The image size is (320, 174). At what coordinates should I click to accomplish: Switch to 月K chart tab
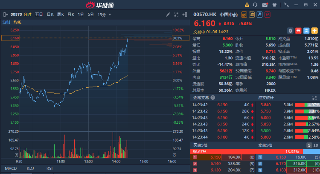point(71,14)
